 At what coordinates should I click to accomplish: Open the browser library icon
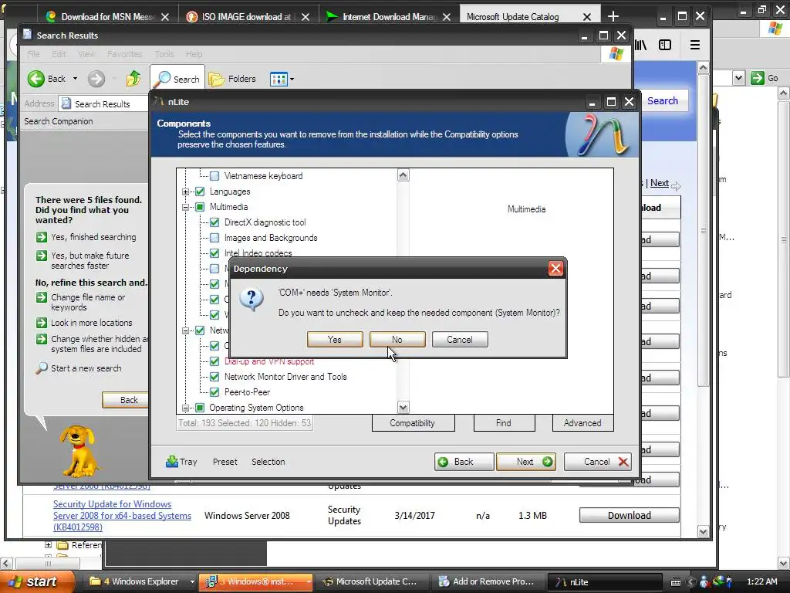(x=641, y=45)
